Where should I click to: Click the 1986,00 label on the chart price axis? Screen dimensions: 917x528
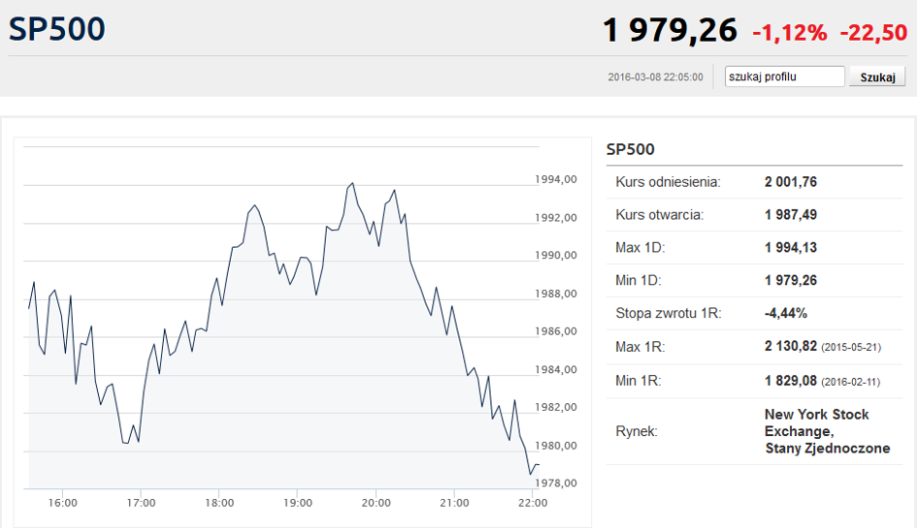pyautogui.click(x=556, y=331)
